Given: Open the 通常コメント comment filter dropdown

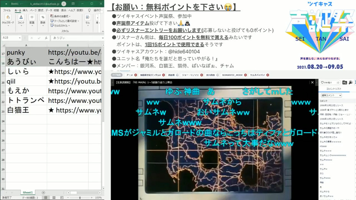Looking at the screenshot, I should click(331, 96).
